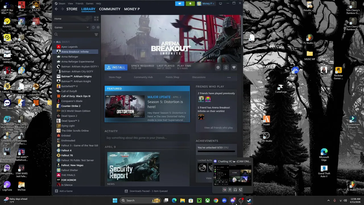Open the Help menu
This screenshot has width=364, height=205.
coord(98,3)
